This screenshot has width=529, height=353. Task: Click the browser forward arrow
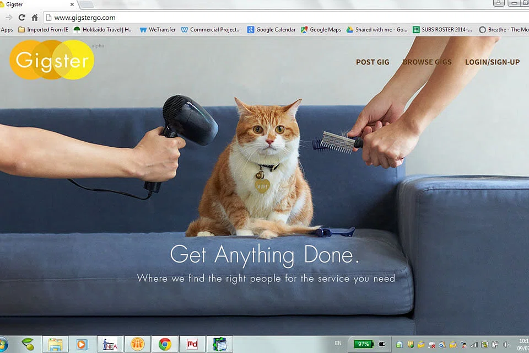9,18
